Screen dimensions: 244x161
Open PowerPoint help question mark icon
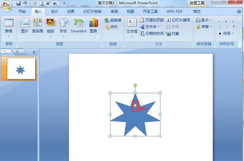239,11
